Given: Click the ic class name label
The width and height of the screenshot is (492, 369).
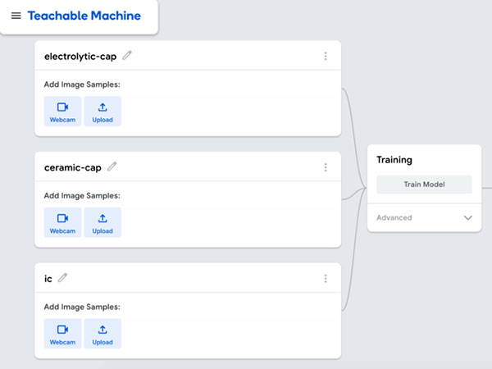Looking at the screenshot, I should click(48, 279).
